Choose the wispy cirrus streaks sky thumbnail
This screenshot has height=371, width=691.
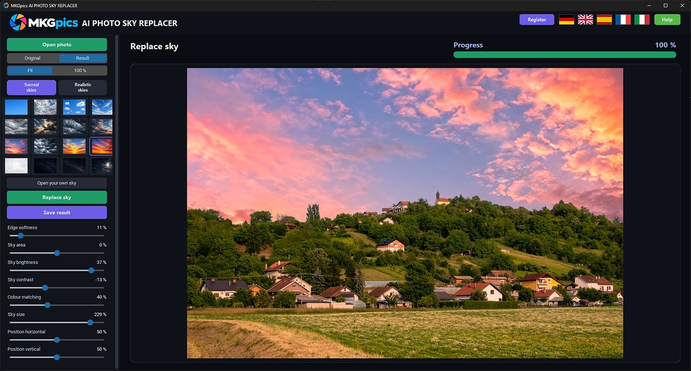102,107
